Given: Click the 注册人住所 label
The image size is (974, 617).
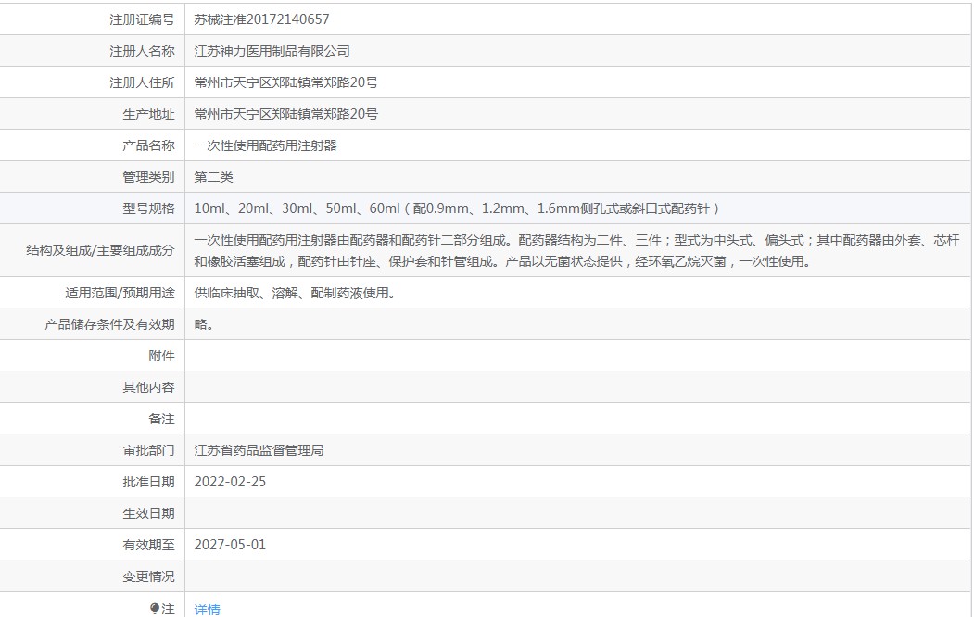Looking at the screenshot, I should [142, 82].
